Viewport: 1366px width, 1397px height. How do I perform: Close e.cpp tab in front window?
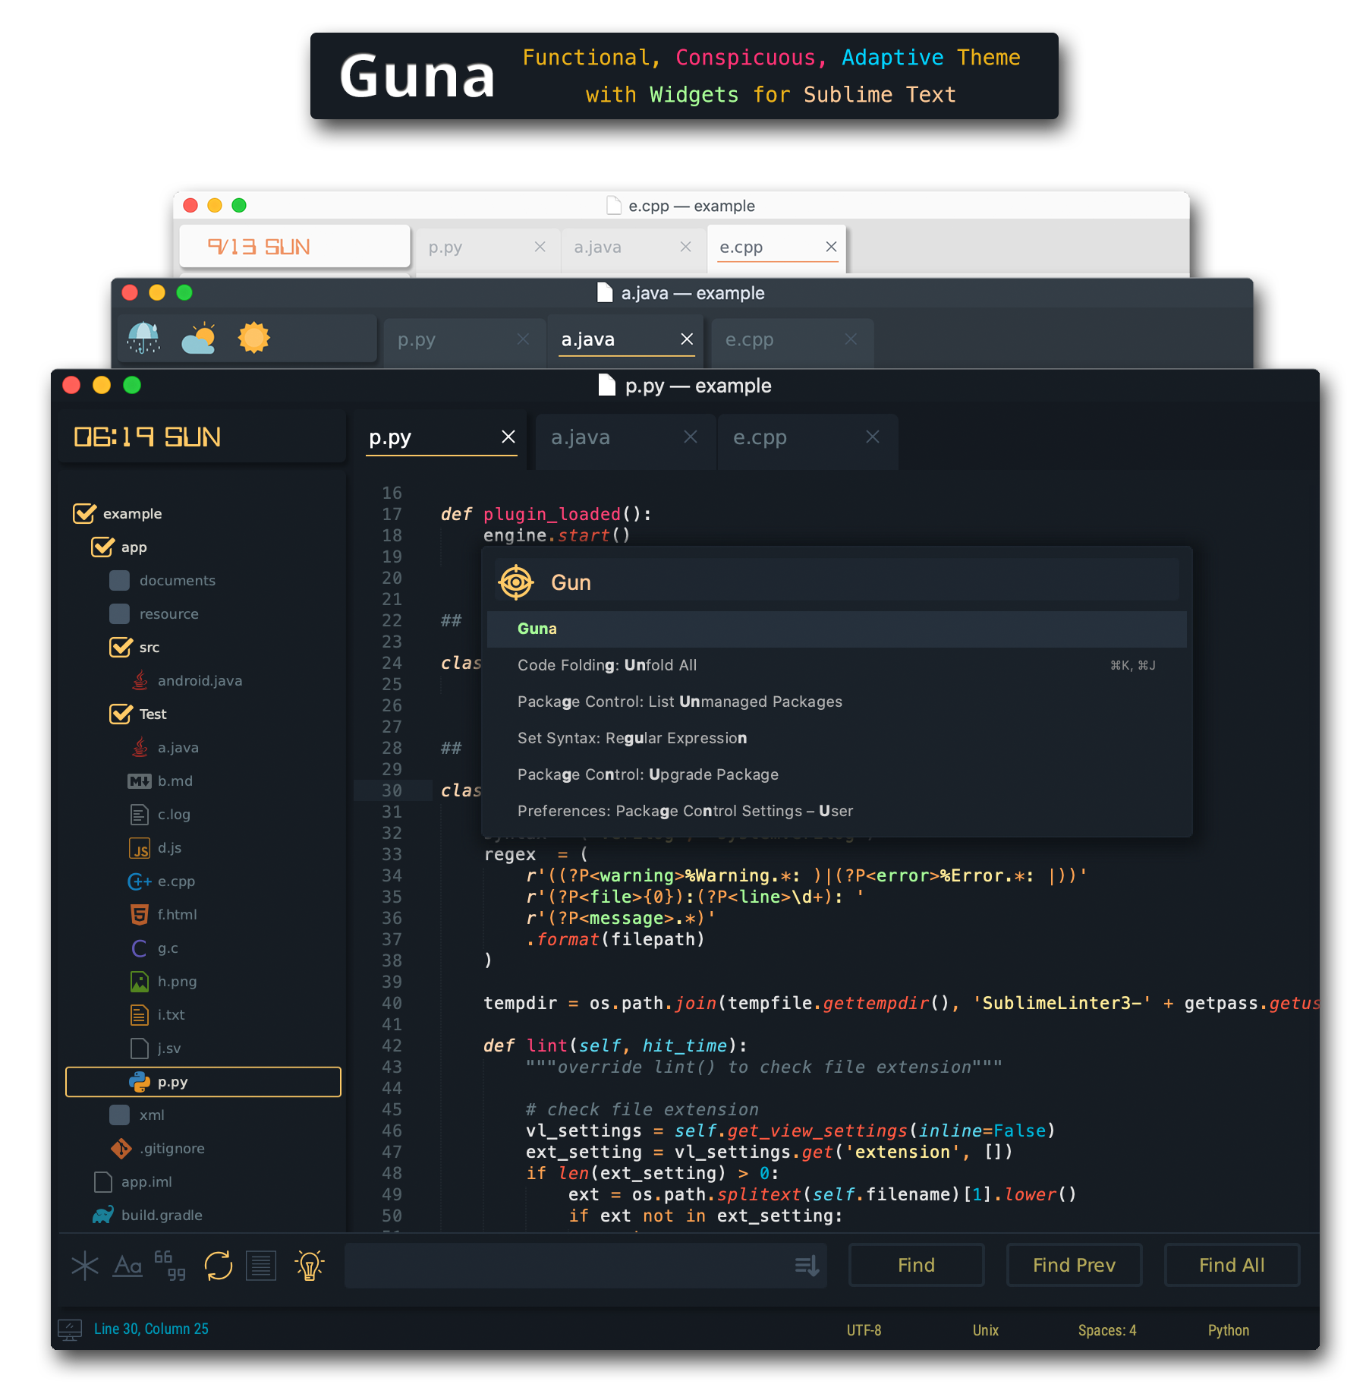coord(873,437)
